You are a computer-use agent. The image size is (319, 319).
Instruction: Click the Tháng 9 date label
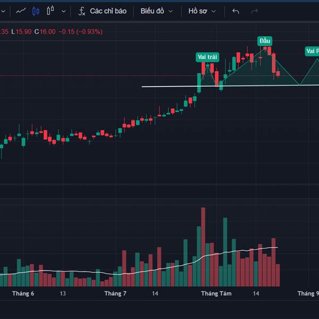click(308, 293)
